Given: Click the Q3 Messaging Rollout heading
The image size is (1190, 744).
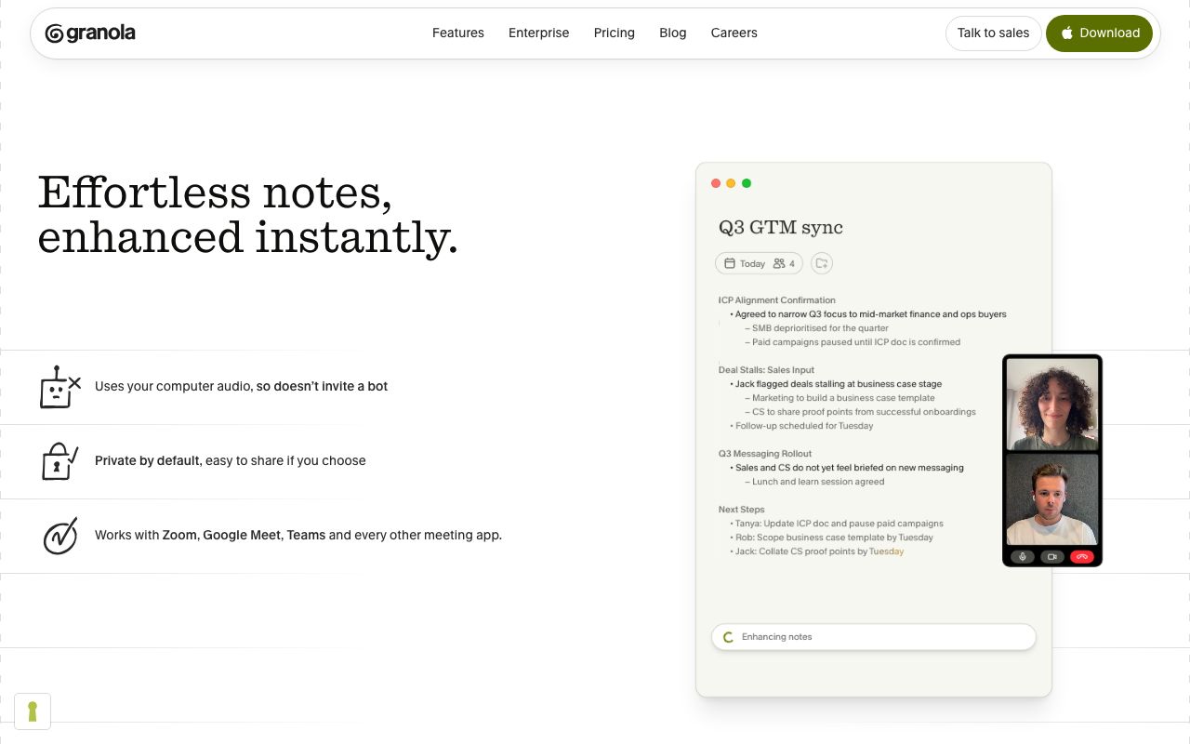Looking at the screenshot, I should 765,454.
